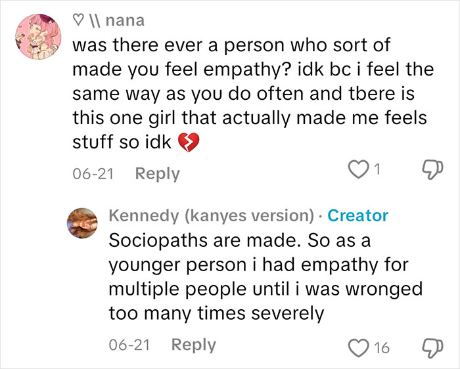Click the 06-21 date under Kennedy's reply
The height and width of the screenshot is (369, 460).
pyautogui.click(x=129, y=345)
